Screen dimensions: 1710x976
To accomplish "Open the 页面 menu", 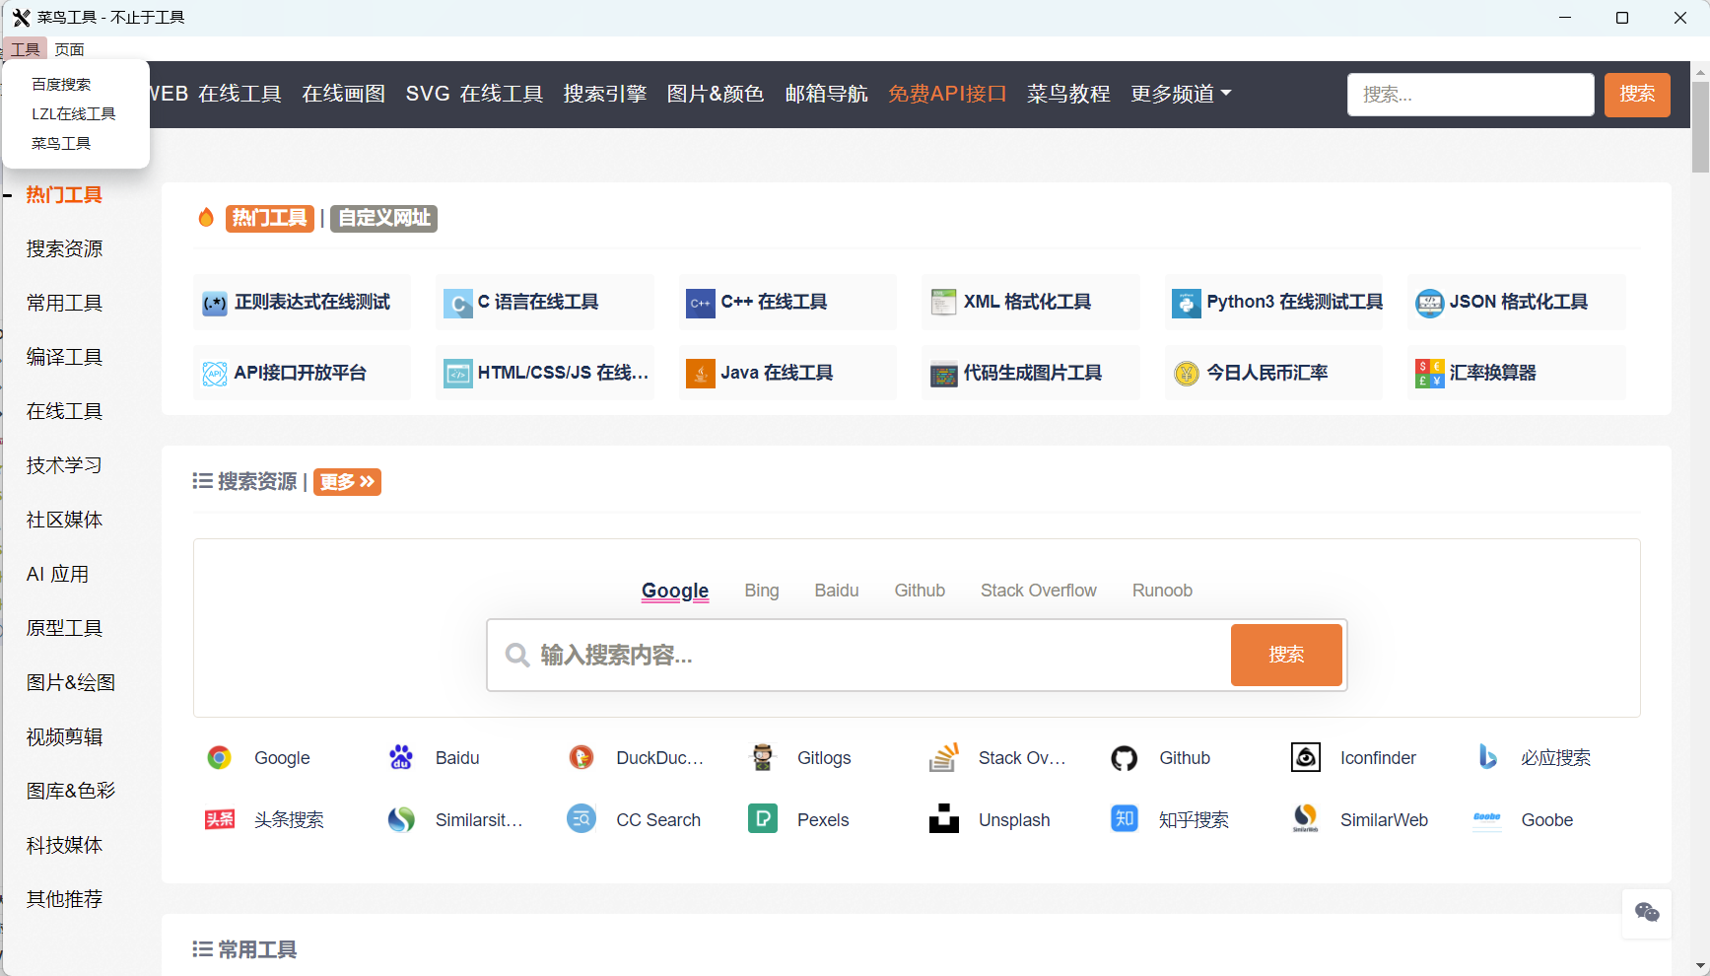I will point(69,49).
